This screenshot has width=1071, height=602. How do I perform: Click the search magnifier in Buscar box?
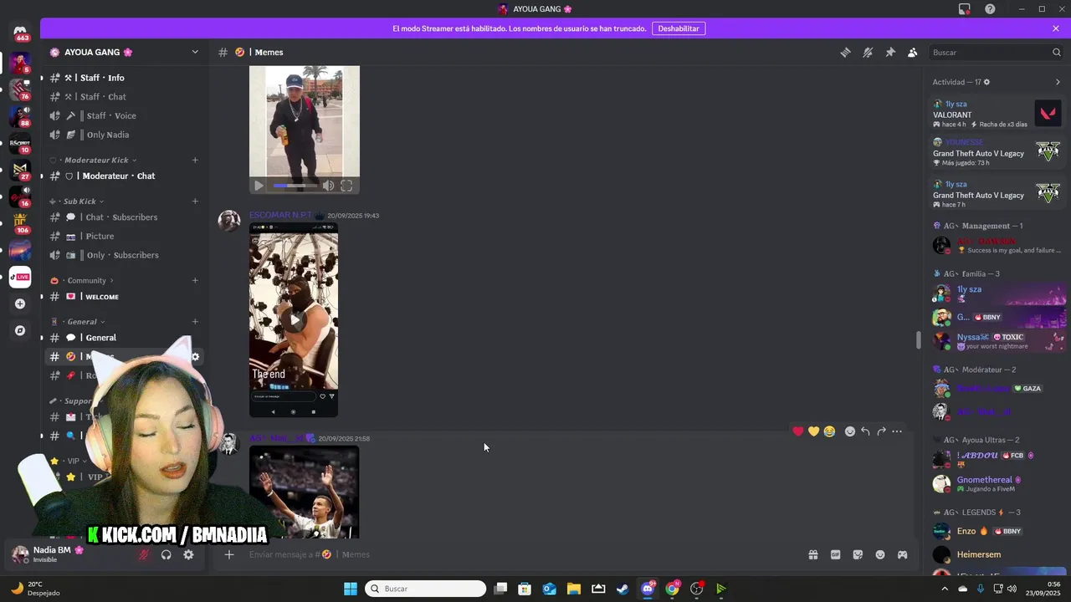coord(1056,52)
